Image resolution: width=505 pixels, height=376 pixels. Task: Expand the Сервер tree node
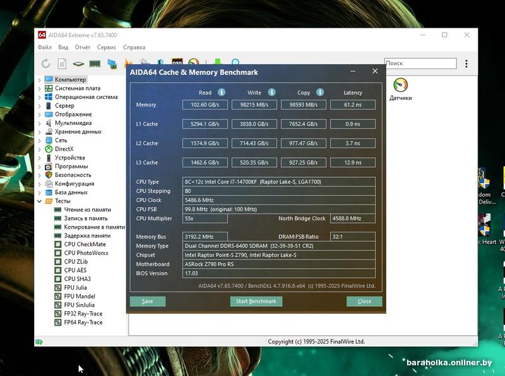[x=39, y=106]
